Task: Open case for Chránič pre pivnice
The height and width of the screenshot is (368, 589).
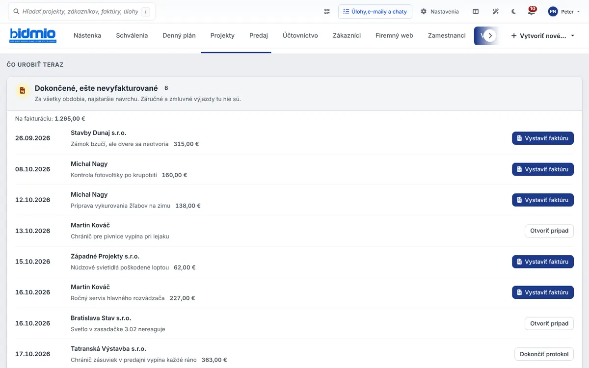Action: pos(549,231)
